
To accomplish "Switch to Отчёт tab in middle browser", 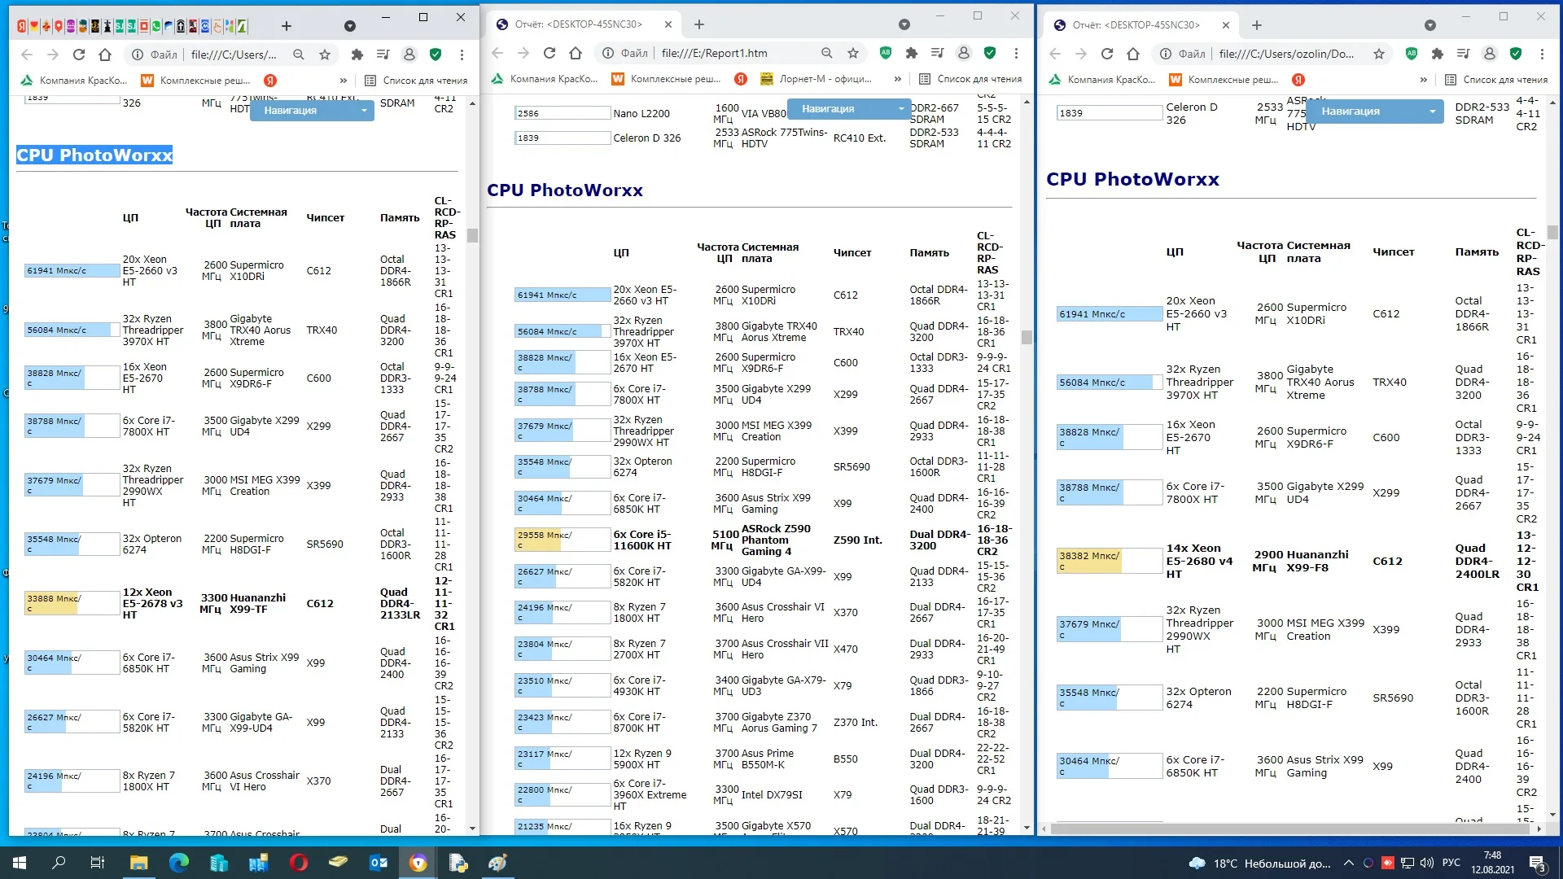I will pos(578,24).
